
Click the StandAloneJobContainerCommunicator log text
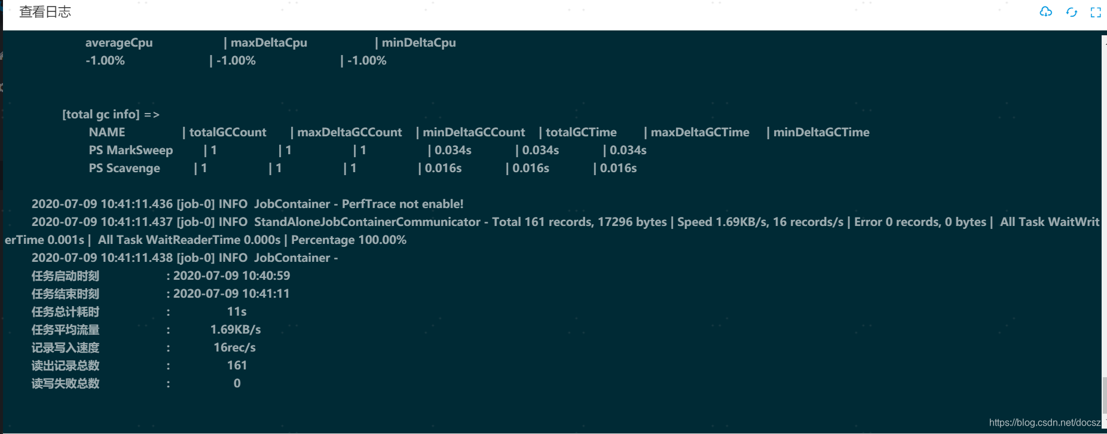367,222
